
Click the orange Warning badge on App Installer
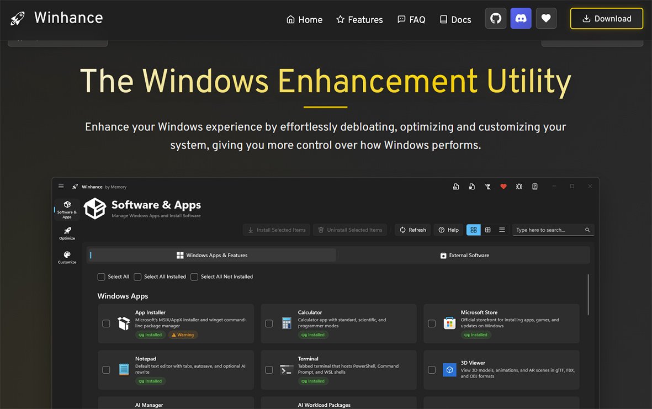(x=183, y=335)
